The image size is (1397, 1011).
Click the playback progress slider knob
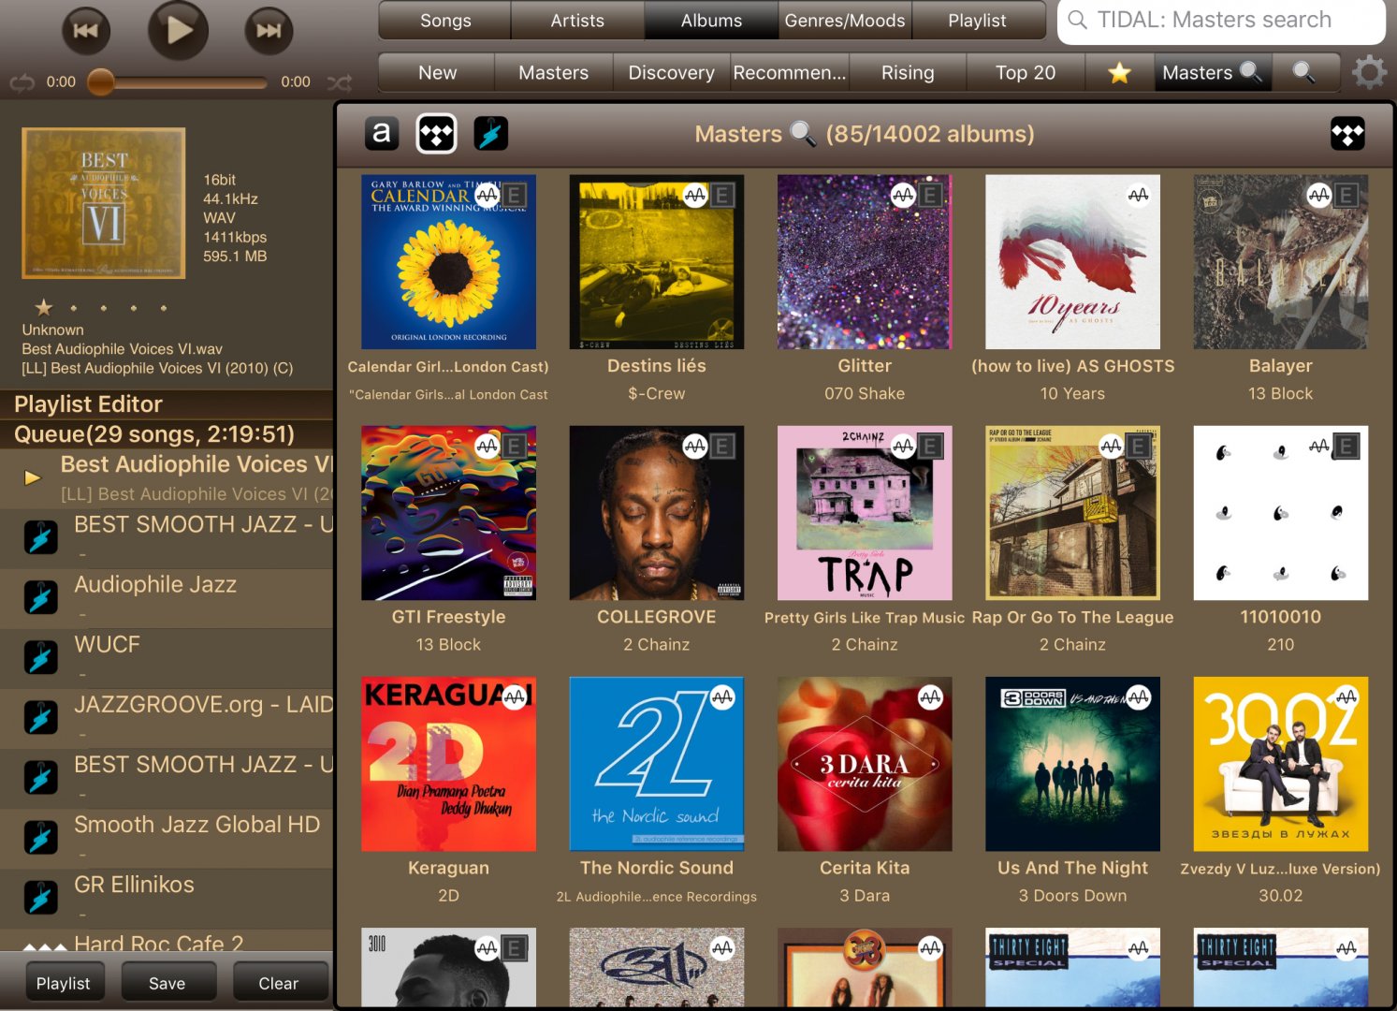101,82
